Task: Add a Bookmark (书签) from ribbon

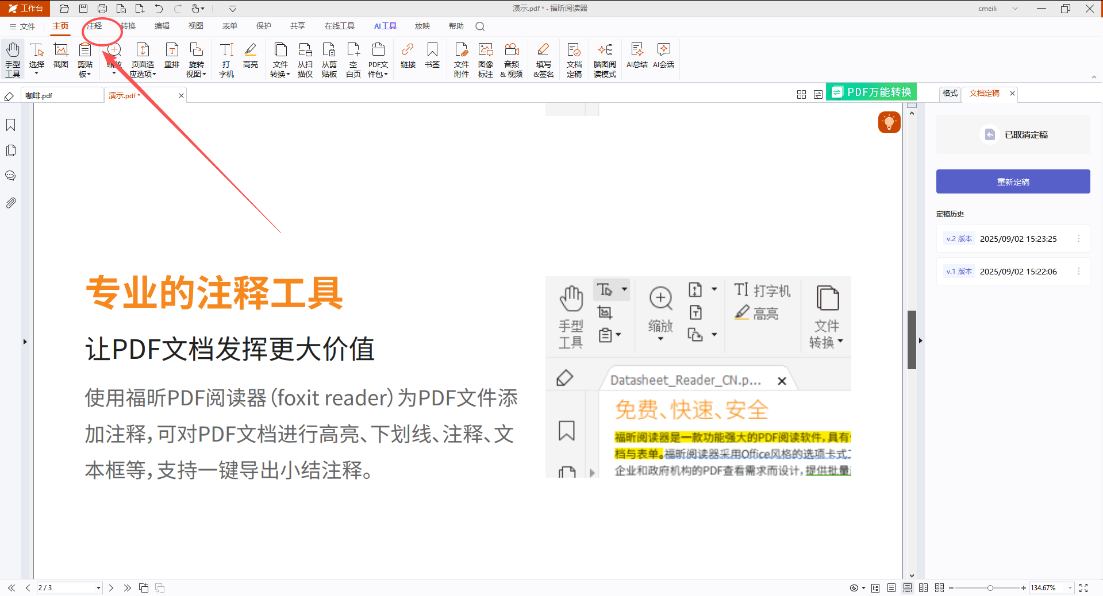Action: pyautogui.click(x=432, y=55)
